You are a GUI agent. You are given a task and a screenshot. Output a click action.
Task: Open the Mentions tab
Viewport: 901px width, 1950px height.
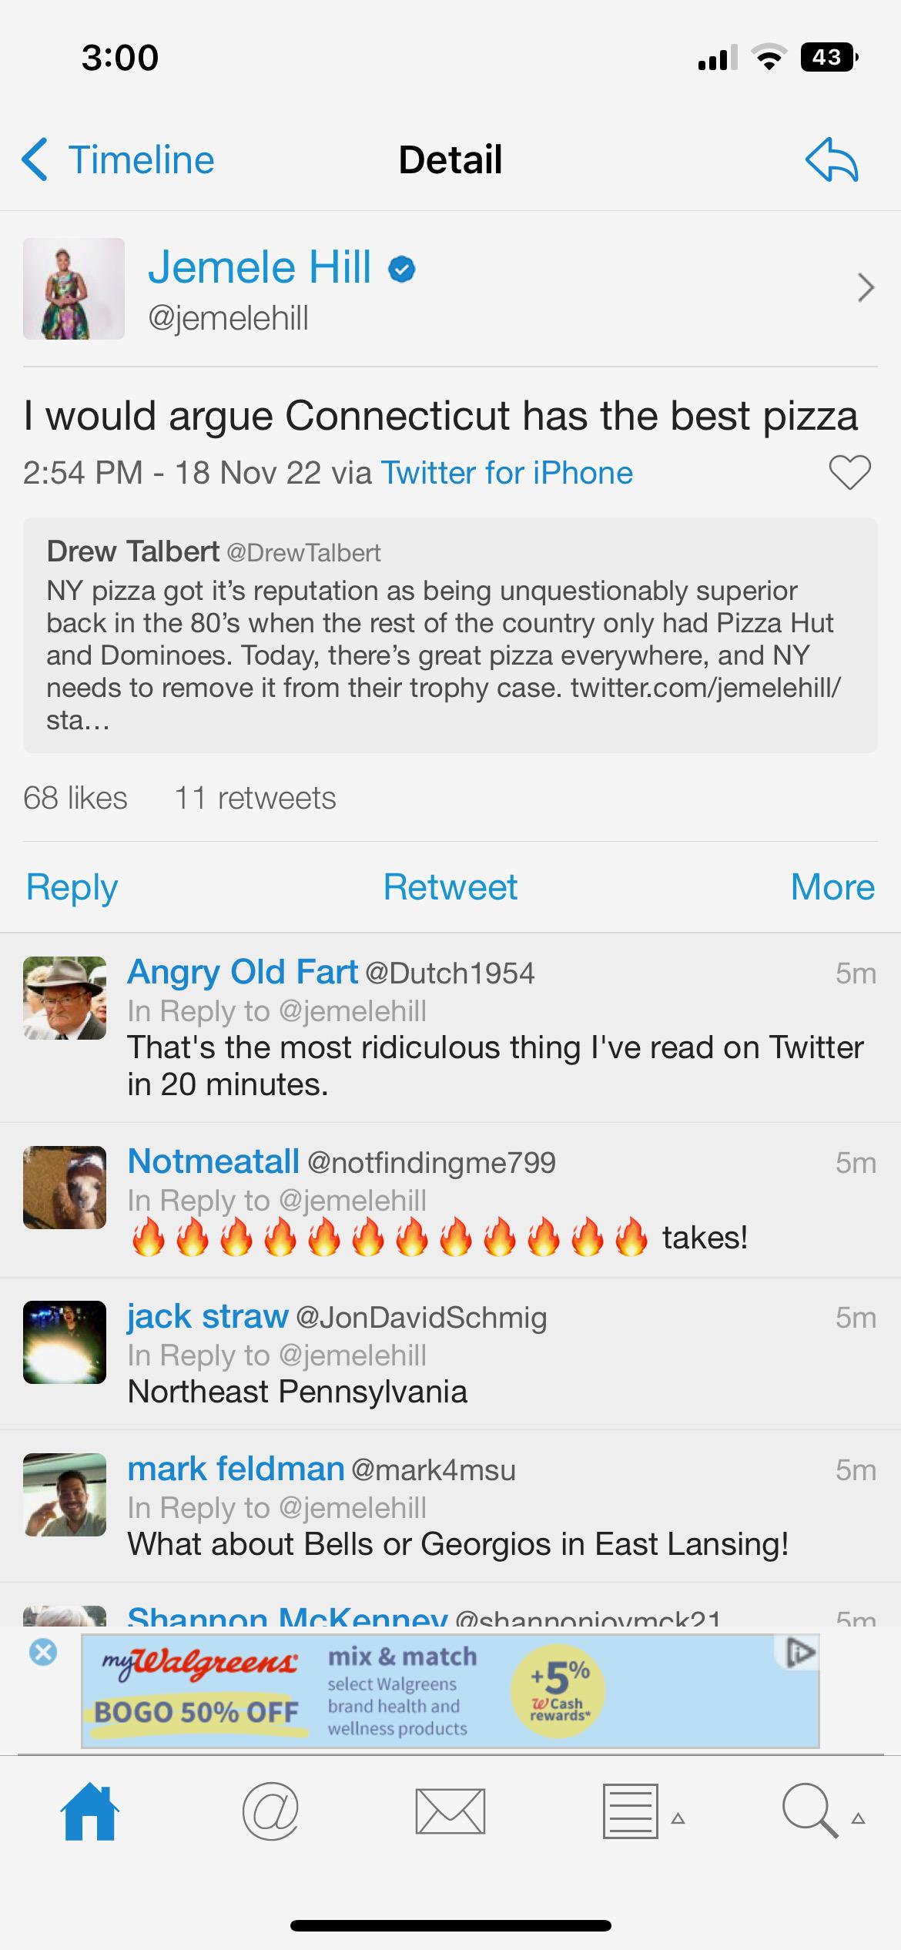tap(270, 1811)
